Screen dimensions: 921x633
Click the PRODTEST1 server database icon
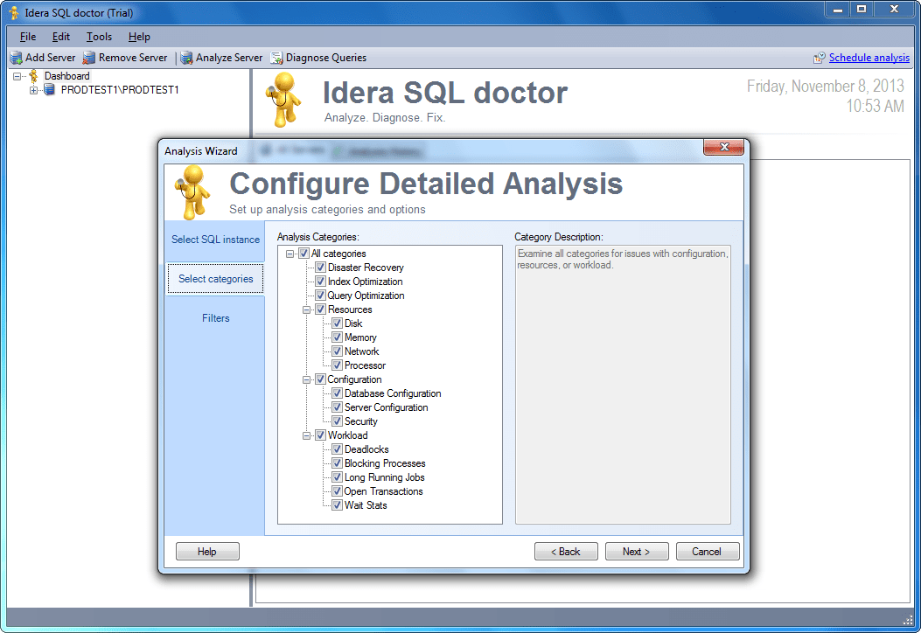[49, 89]
